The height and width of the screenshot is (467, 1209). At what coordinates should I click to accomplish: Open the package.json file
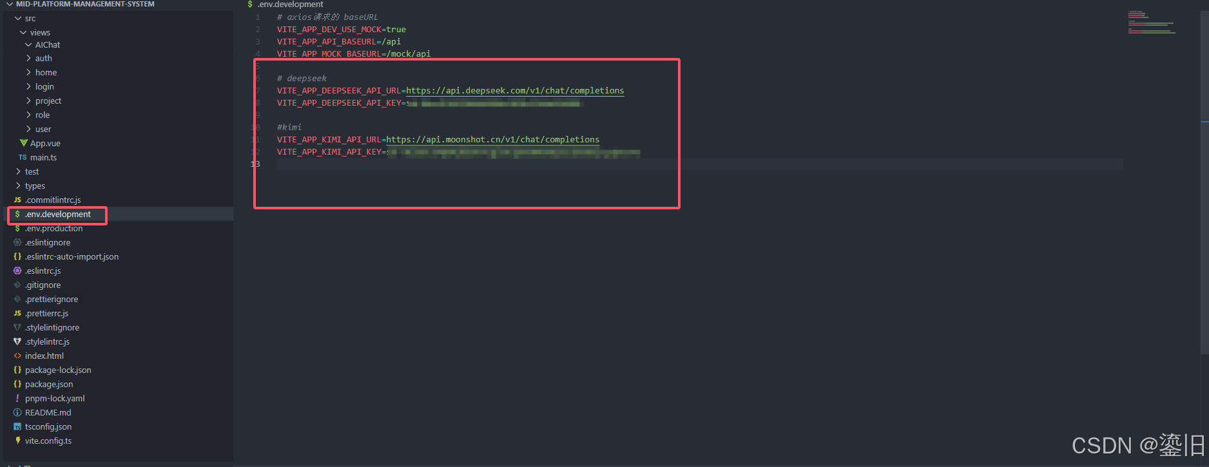[49, 384]
